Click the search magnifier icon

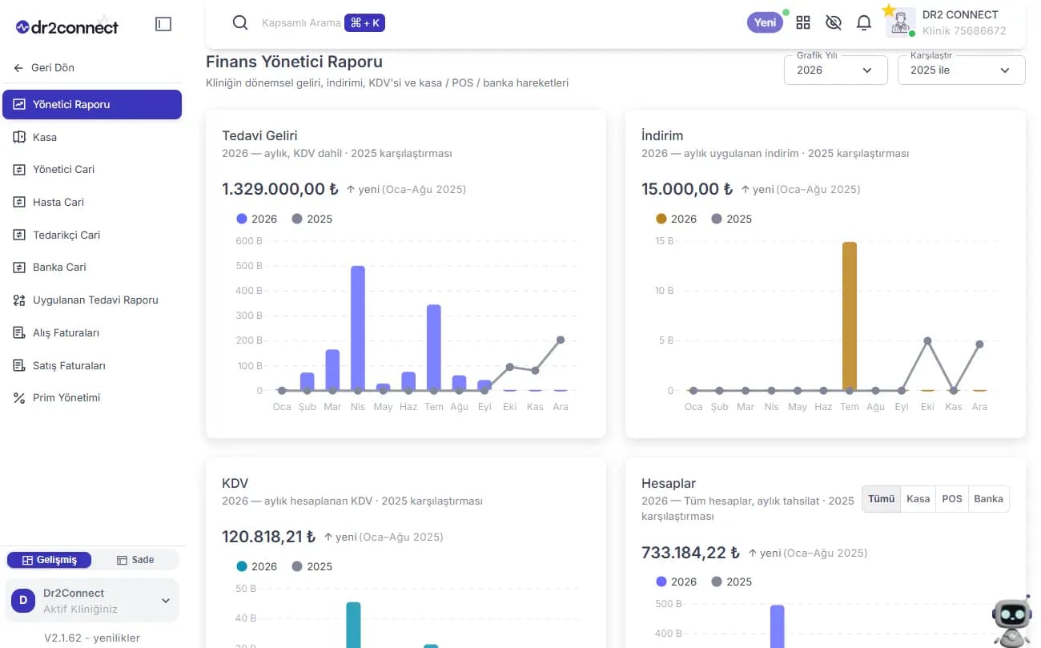click(x=239, y=22)
